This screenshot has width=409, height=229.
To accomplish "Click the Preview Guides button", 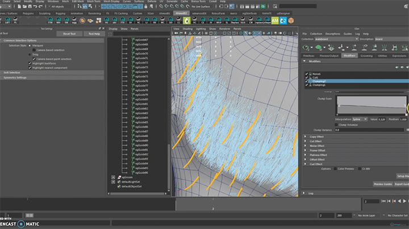I will [383, 184].
